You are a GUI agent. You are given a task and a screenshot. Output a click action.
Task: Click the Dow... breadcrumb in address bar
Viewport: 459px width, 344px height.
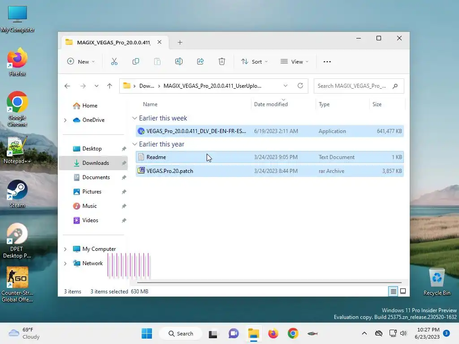pyautogui.click(x=147, y=86)
